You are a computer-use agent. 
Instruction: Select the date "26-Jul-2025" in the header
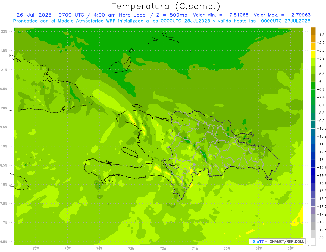(34, 15)
